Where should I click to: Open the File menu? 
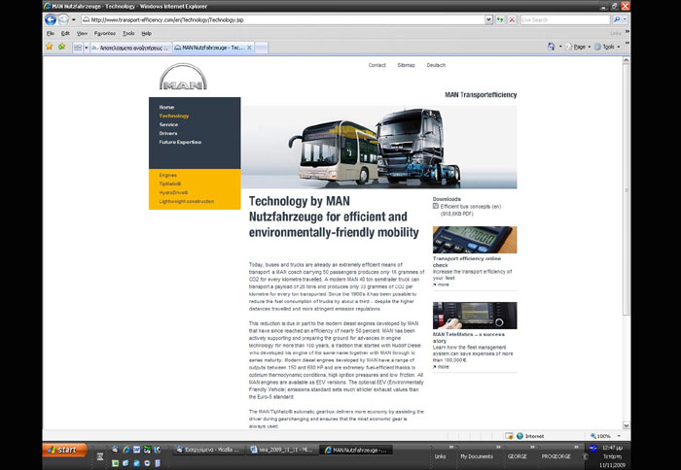(x=51, y=33)
